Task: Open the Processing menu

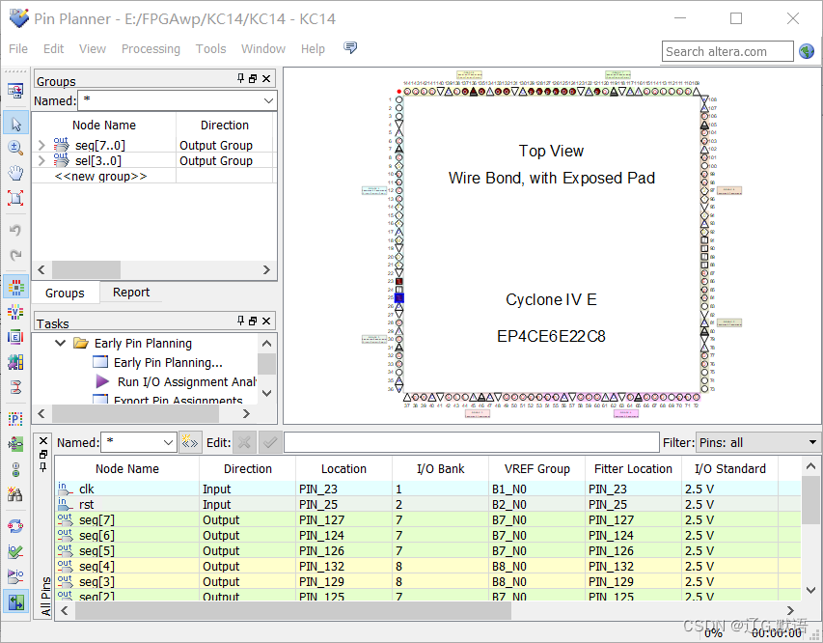Action: pos(151,49)
